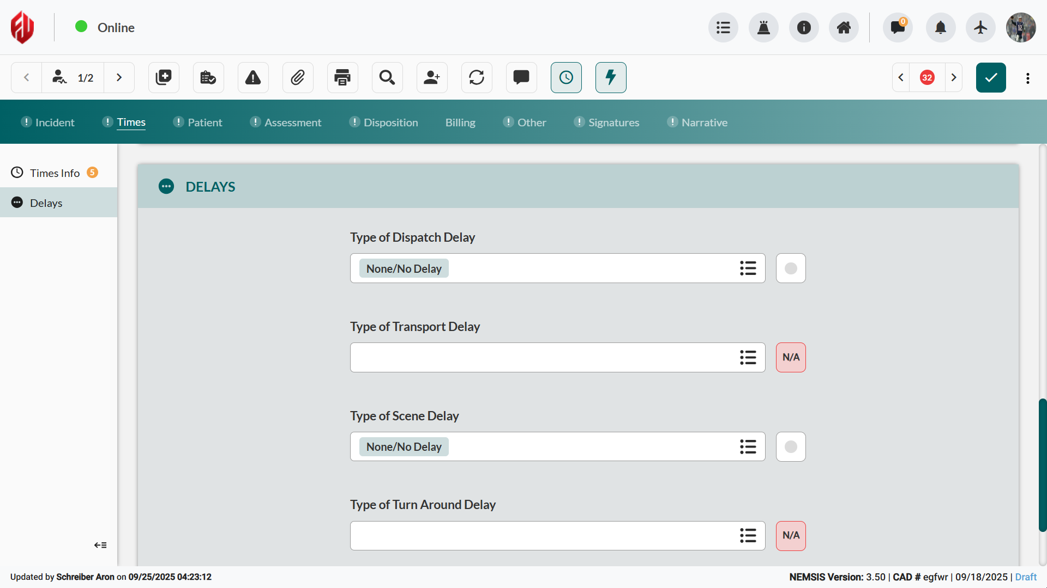Click the printer icon in toolbar
The image size is (1047, 588).
click(x=342, y=77)
